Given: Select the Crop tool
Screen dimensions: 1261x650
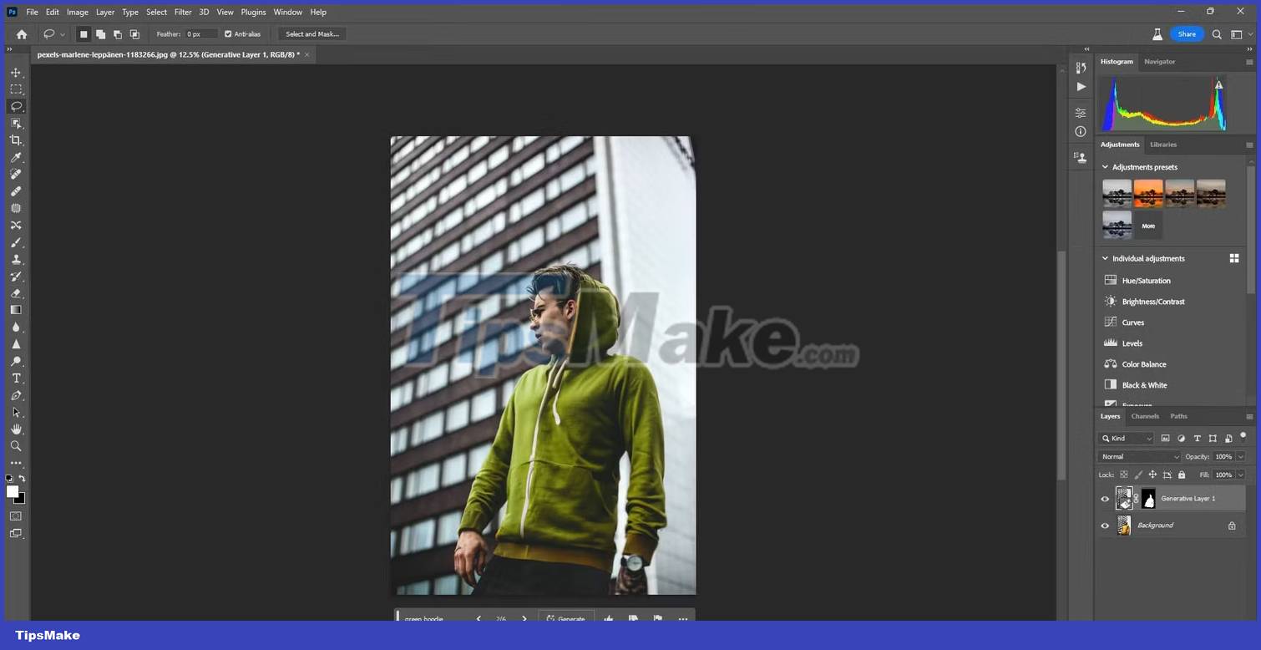Looking at the screenshot, I should click(x=16, y=140).
